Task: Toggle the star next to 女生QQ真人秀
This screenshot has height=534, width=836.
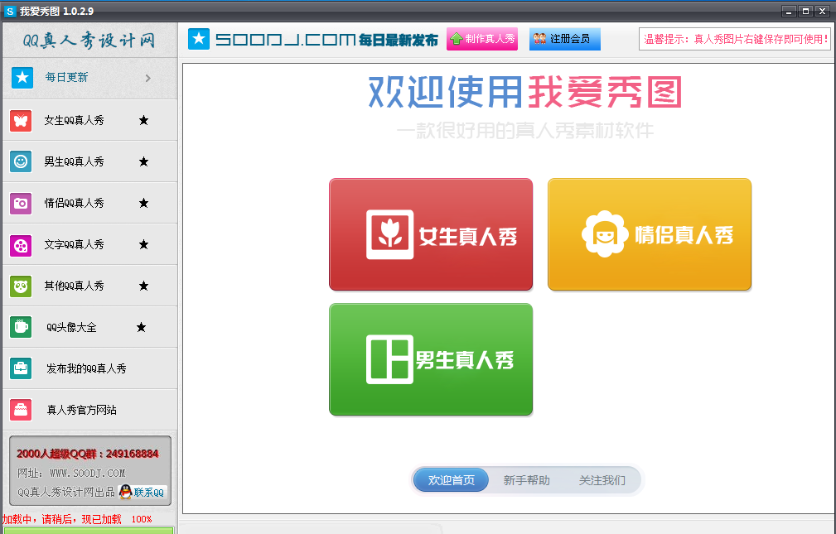Action: [x=143, y=120]
